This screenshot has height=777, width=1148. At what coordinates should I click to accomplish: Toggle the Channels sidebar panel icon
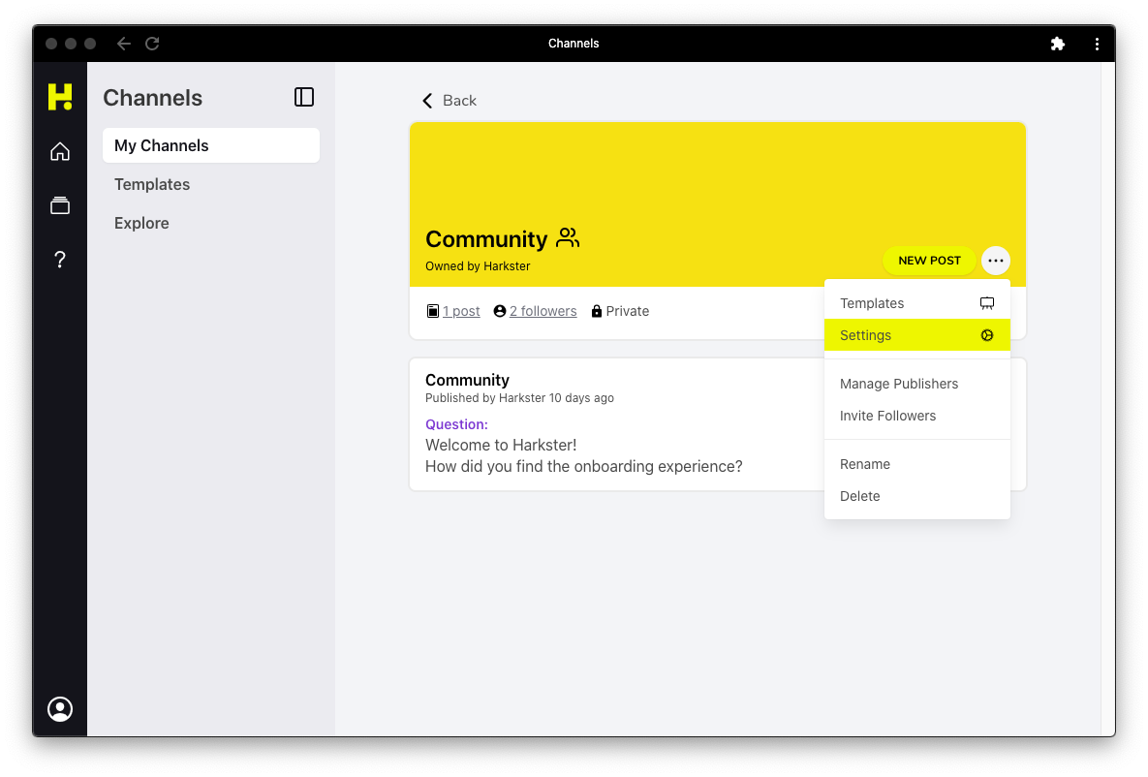point(304,97)
